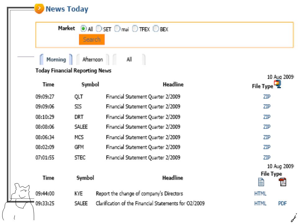Image resolution: width=298 pixels, height=224 pixels.
Task: Switch to the Afternoon tab
Action: [93, 59]
